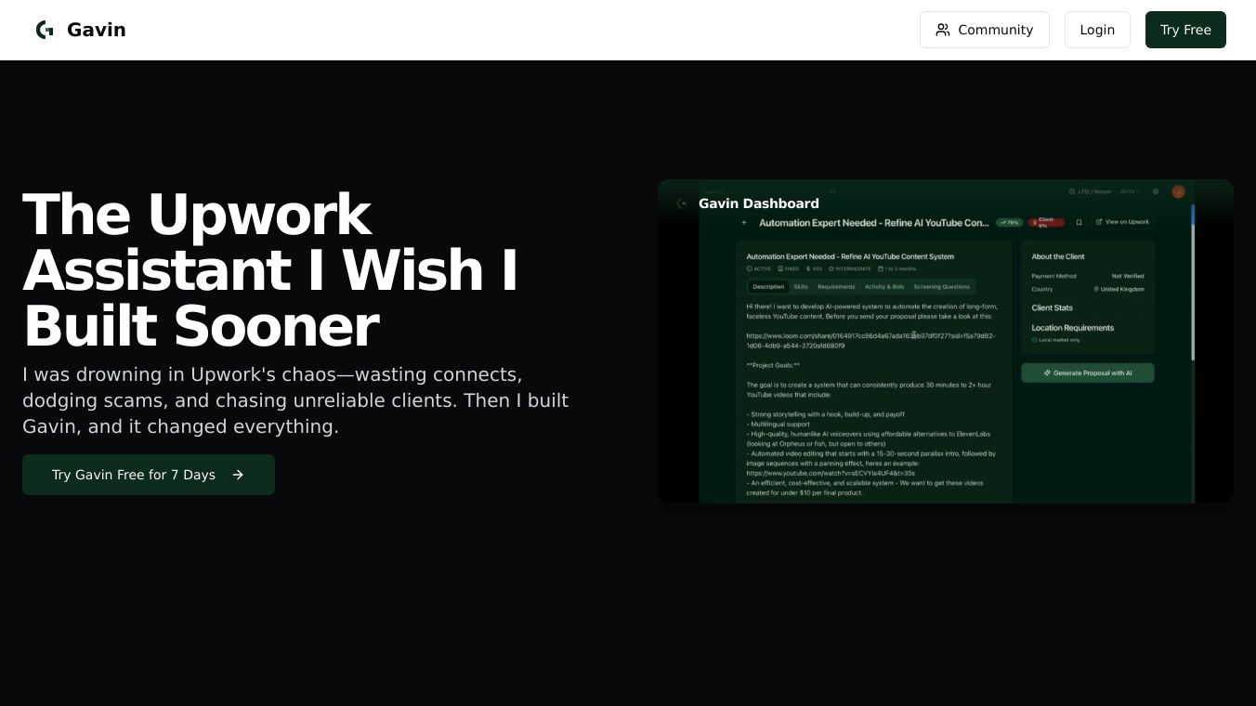This screenshot has height=706, width=1256.
Task: Click the Client Stats heading
Action: click(1053, 307)
